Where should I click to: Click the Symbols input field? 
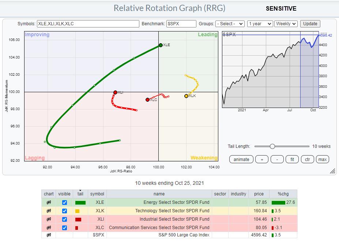coord(87,24)
